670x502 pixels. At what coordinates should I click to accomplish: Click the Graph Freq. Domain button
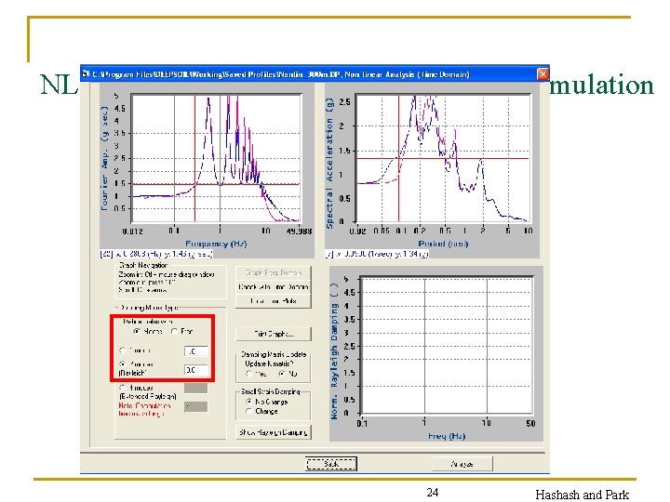click(274, 272)
